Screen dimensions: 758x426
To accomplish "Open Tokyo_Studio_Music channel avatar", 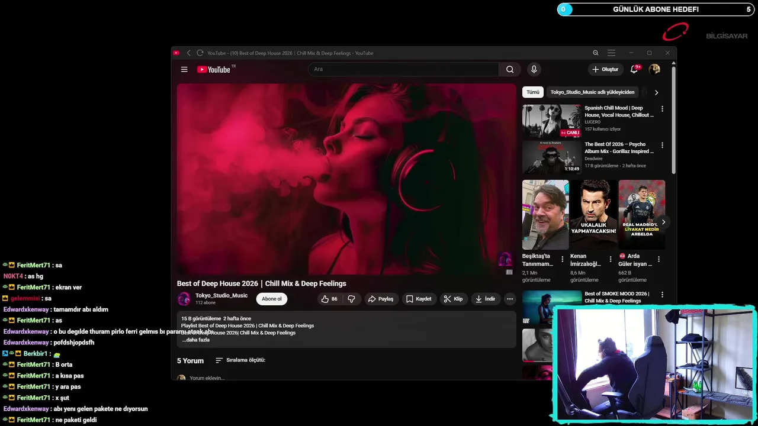I will 184,299.
